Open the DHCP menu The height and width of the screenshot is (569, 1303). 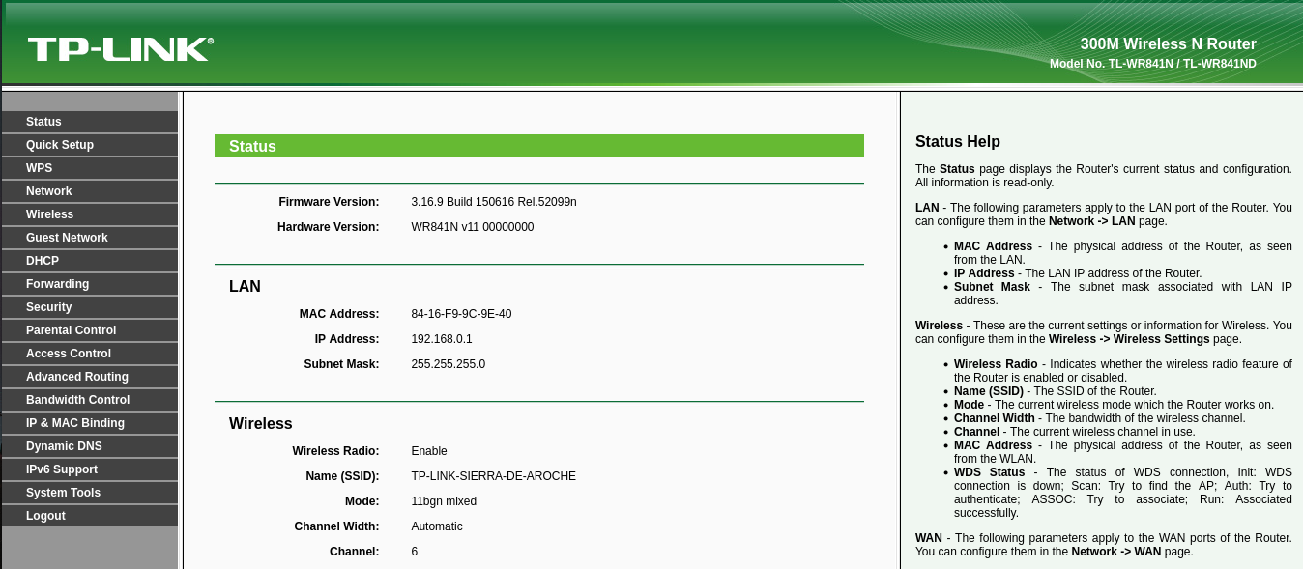pos(90,261)
